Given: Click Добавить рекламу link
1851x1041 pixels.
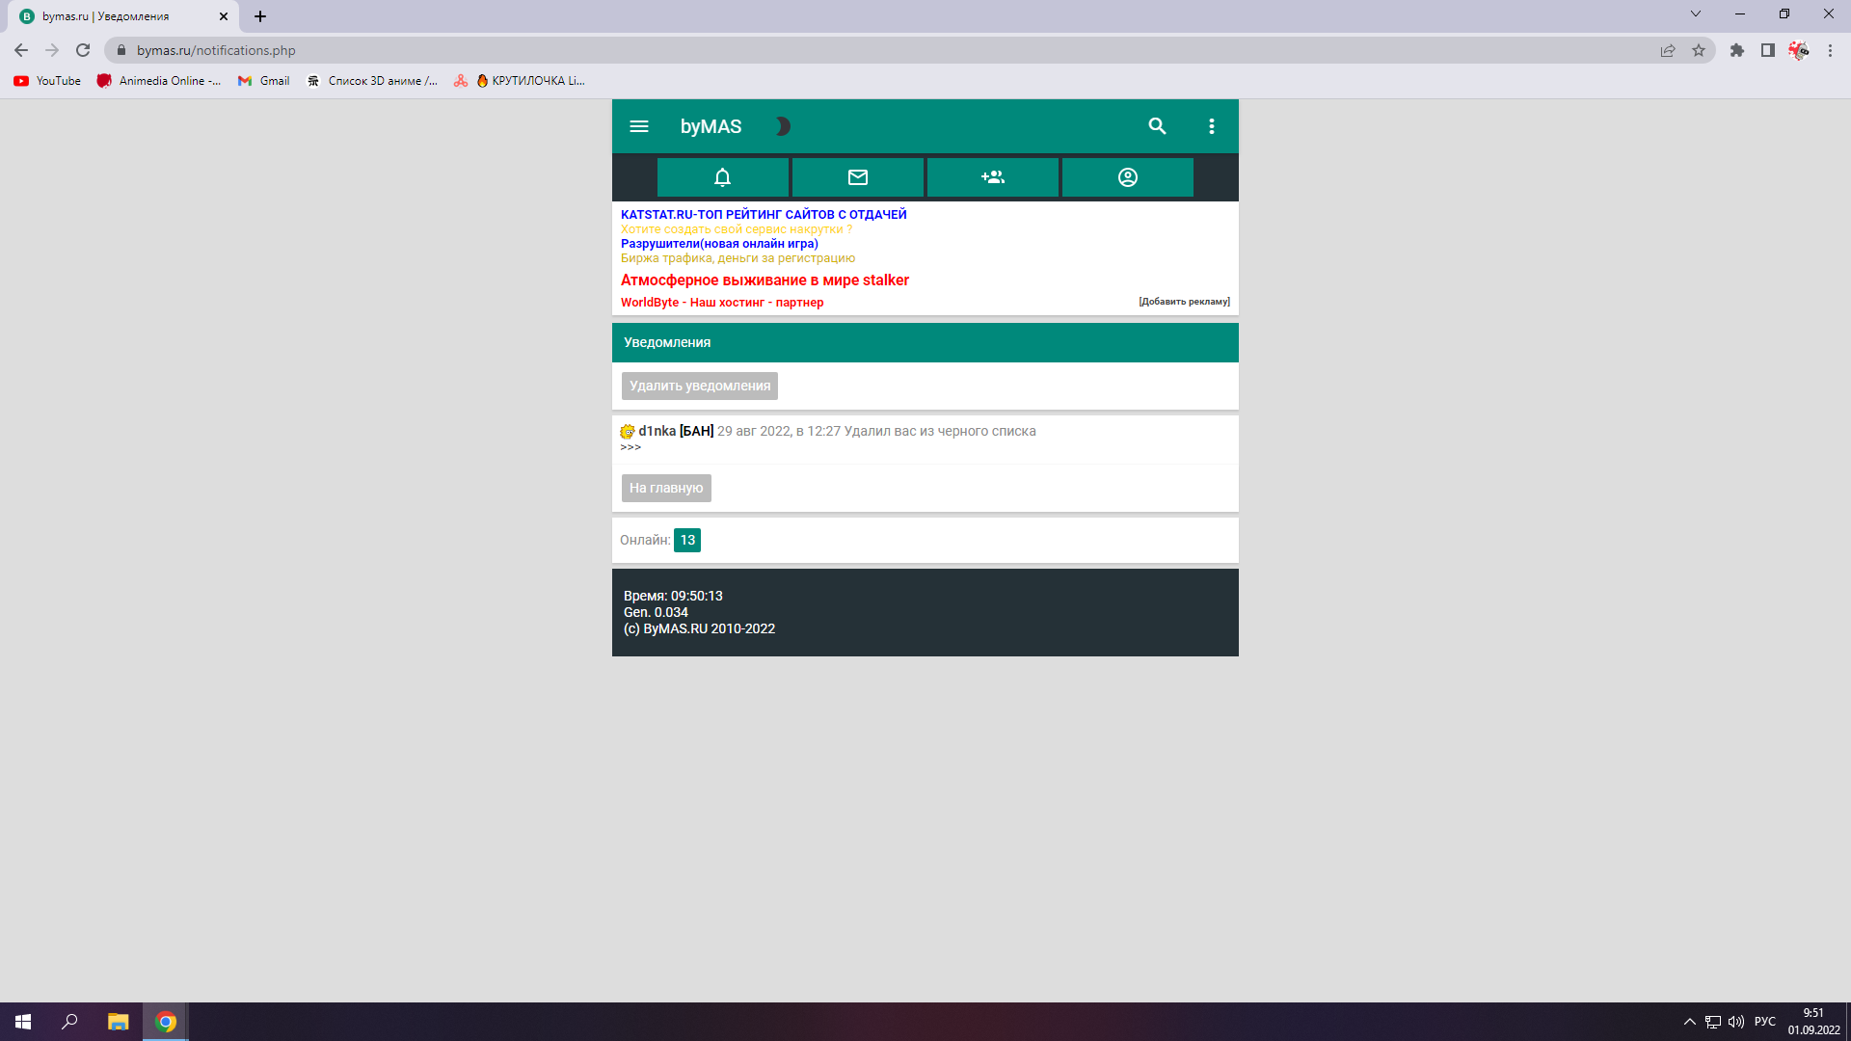Looking at the screenshot, I should tap(1183, 302).
